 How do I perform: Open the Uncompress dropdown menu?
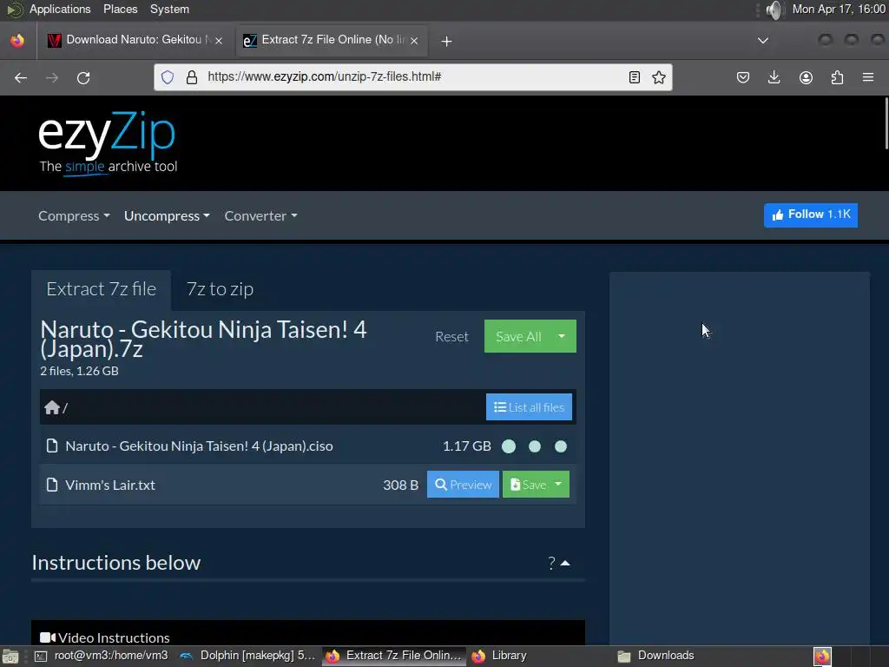167,215
